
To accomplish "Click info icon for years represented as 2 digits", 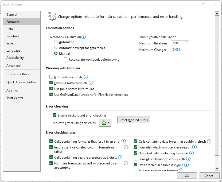I will coord(120,157).
